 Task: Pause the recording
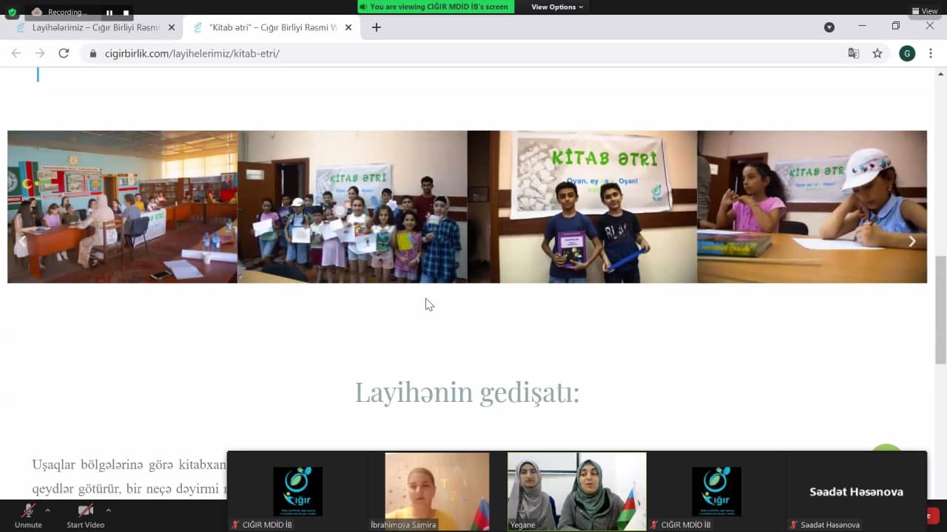coord(109,13)
